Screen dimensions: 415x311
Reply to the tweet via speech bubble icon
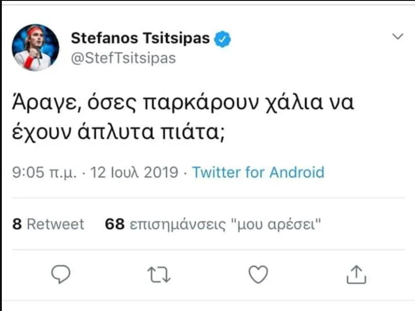point(61,274)
